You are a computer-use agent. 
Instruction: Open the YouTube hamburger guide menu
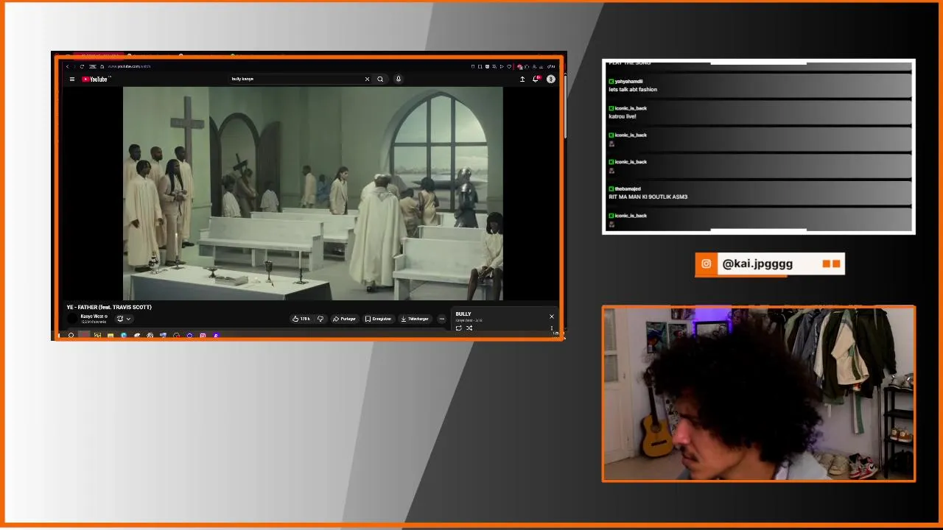point(72,79)
